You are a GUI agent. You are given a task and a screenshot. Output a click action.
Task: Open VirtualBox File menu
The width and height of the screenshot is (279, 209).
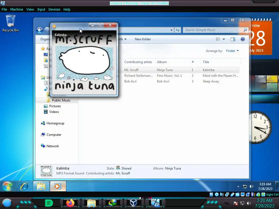(4, 10)
